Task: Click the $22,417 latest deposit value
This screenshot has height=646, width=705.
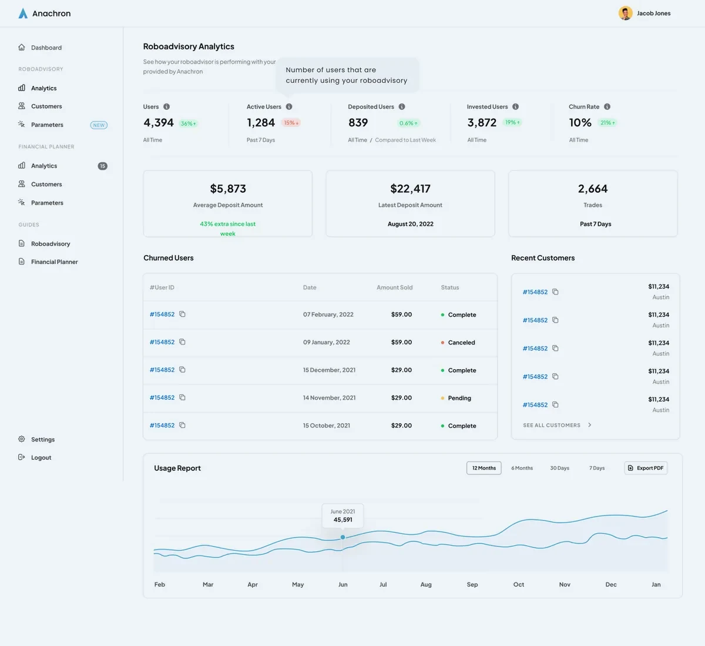Action: pos(411,189)
